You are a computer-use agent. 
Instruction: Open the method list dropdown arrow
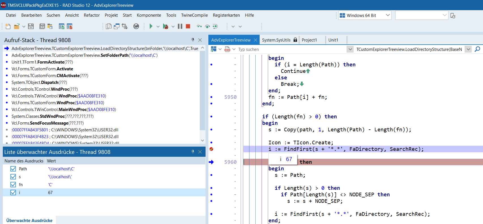click(469, 49)
